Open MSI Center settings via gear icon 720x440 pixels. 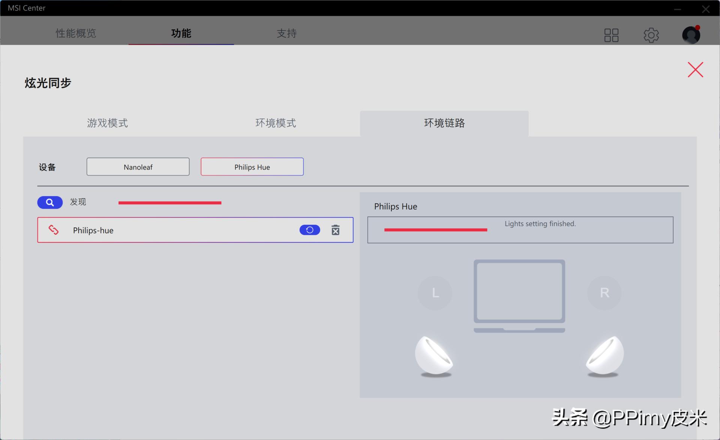(651, 35)
